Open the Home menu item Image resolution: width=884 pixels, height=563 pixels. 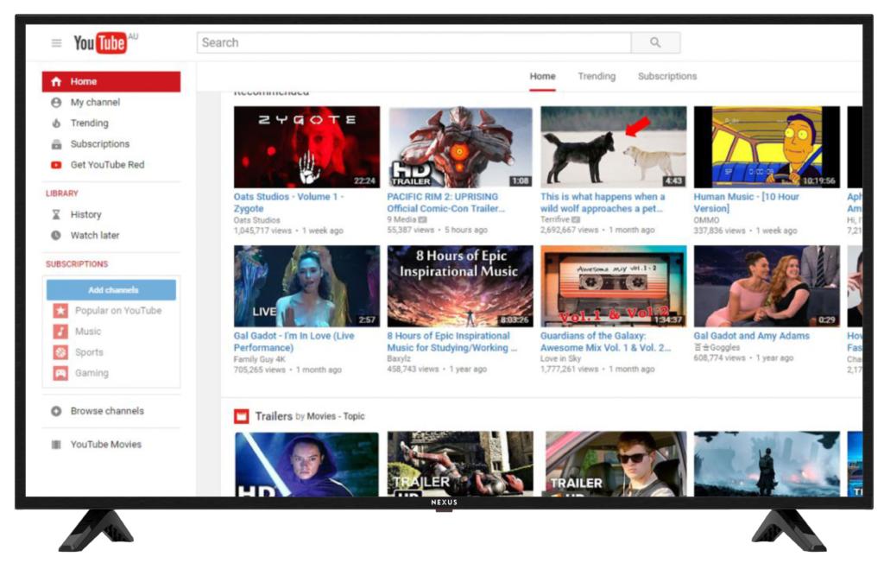[x=83, y=81]
